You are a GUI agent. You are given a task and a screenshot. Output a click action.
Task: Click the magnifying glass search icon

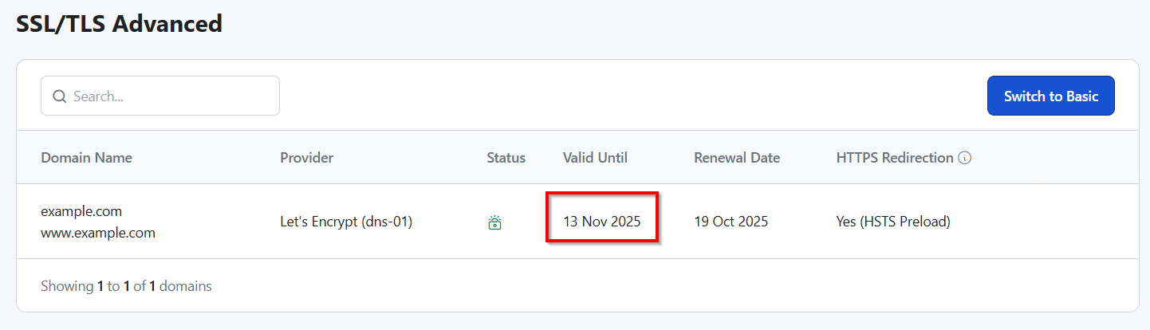click(x=59, y=96)
